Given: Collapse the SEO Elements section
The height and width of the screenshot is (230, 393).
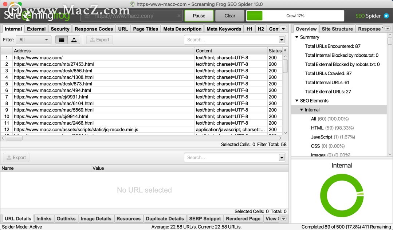Looking at the screenshot, I should [297, 101].
